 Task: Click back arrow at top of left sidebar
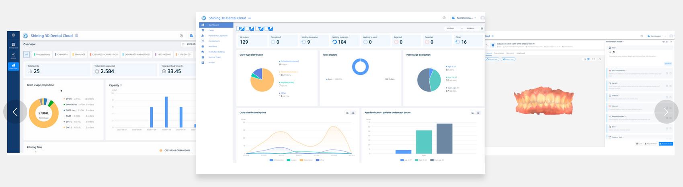(x=13, y=35)
